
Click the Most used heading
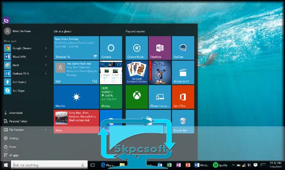click(x=10, y=41)
